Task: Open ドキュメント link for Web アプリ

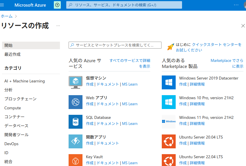Action: (x=108, y=104)
